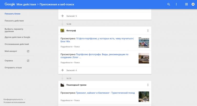Select Показать блоки in sidebar

coord(12,13)
